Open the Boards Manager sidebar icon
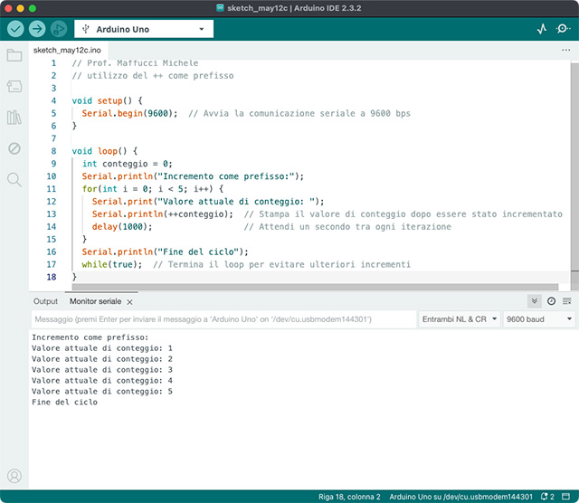This screenshot has height=503, width=579. pyautogui.click(x=14, y=87)
